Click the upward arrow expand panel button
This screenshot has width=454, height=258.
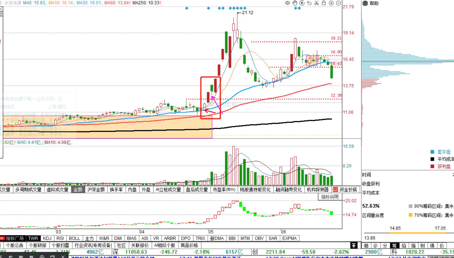pos(353,245)
